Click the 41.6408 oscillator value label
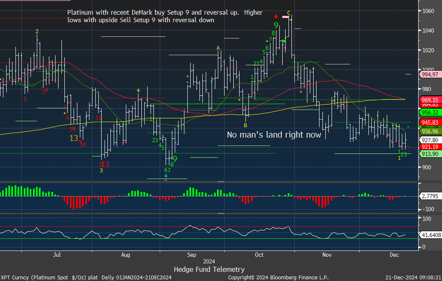Image resolution: width=442 pixels, height=281 pixels. coord(429,235)
